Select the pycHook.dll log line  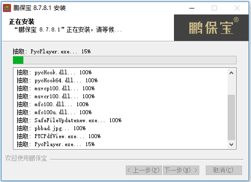tap(54, 72)
